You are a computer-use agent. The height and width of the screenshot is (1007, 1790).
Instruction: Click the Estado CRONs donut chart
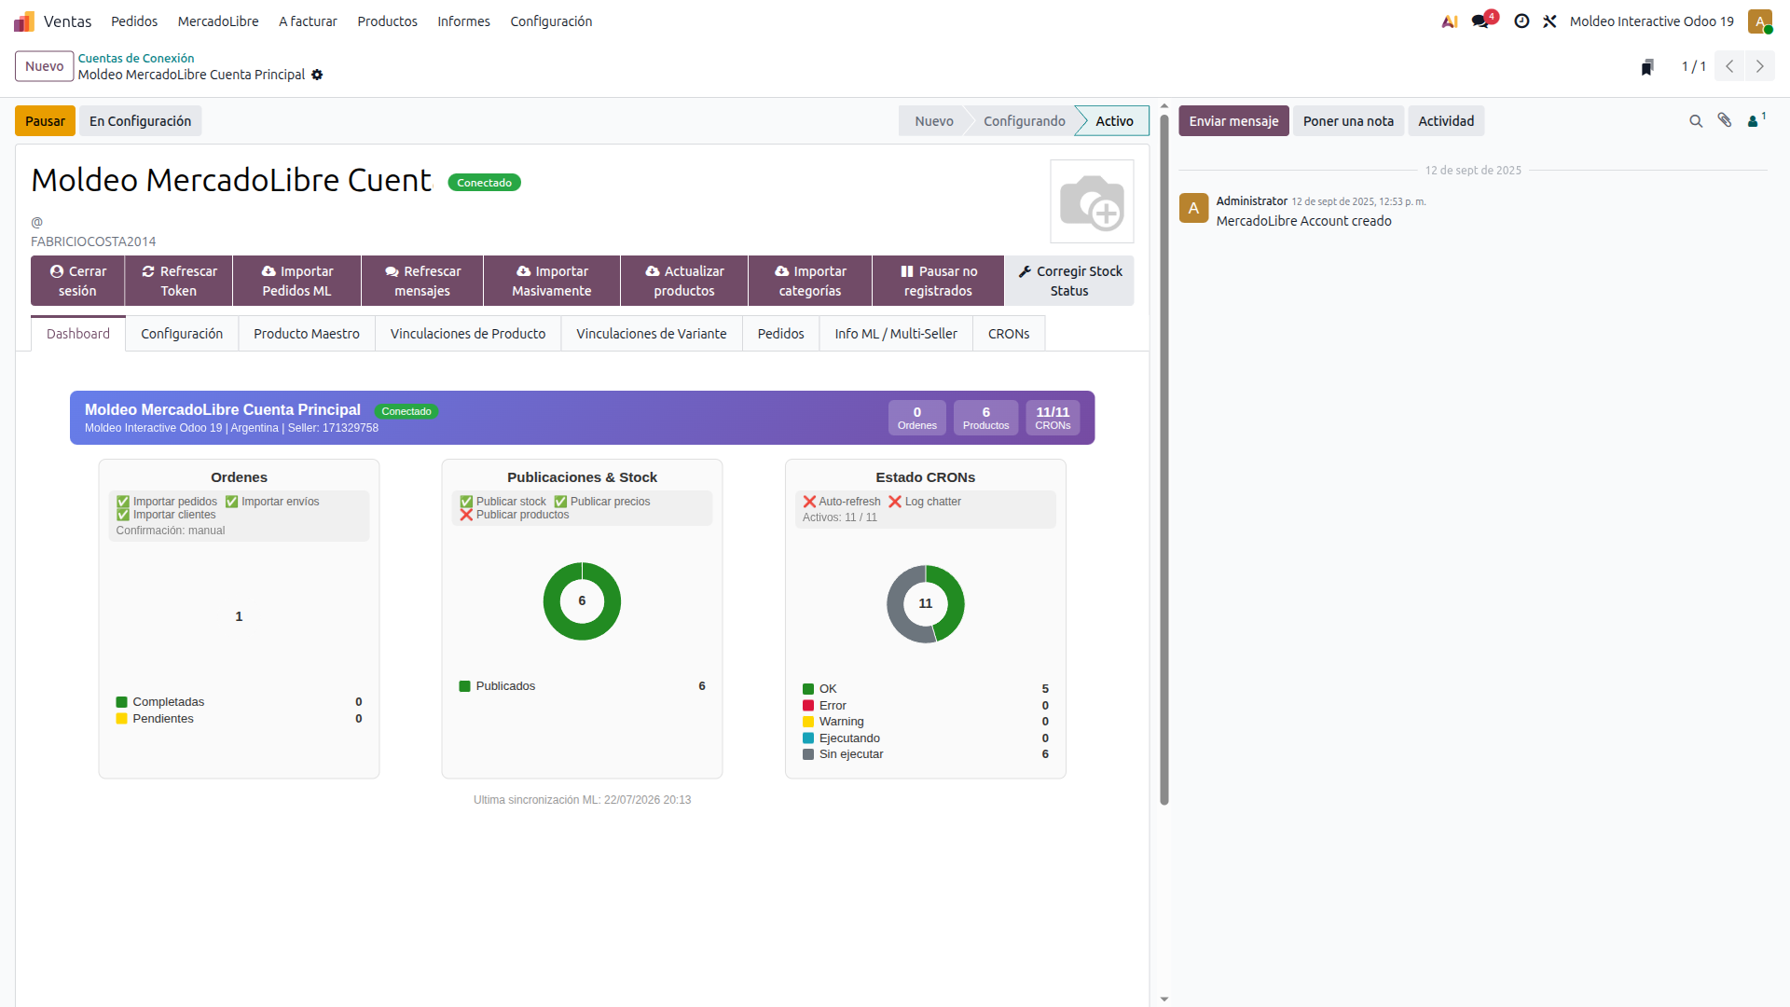(926, 604)
